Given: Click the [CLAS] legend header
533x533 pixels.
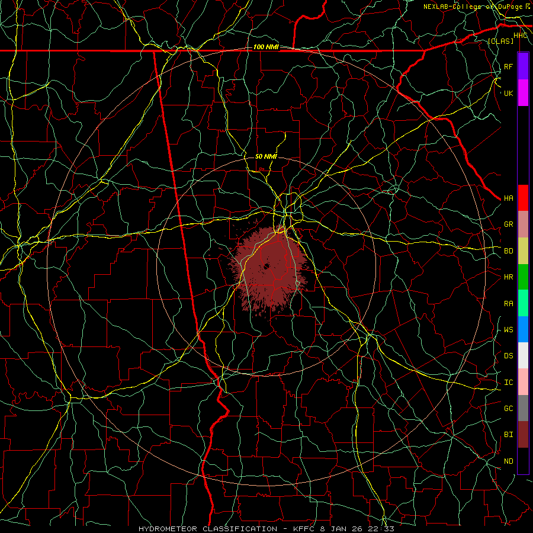Looking at the screenshot, I should tap(500, 41).
